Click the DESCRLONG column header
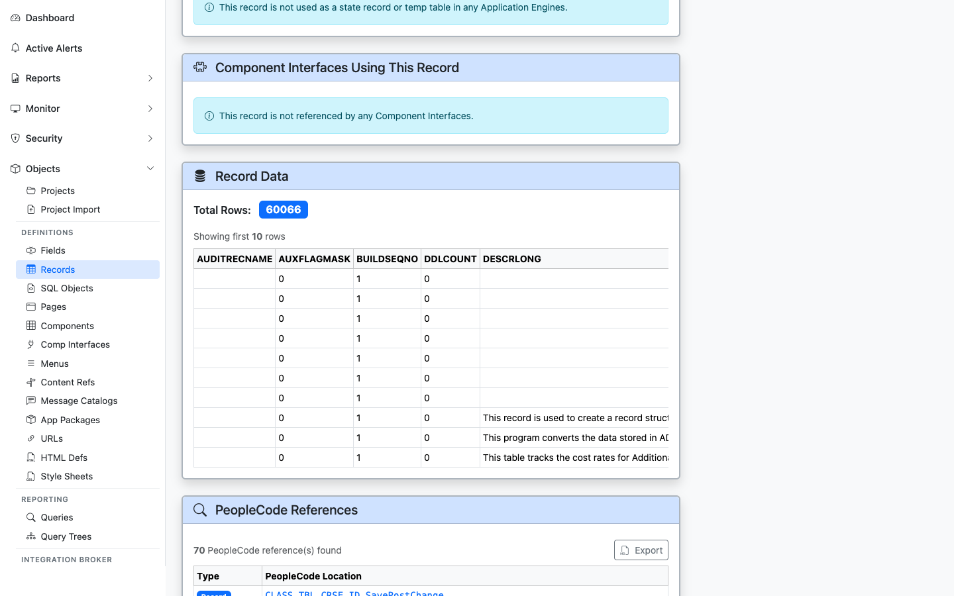 pyautogui.click(x=512, y=259)
